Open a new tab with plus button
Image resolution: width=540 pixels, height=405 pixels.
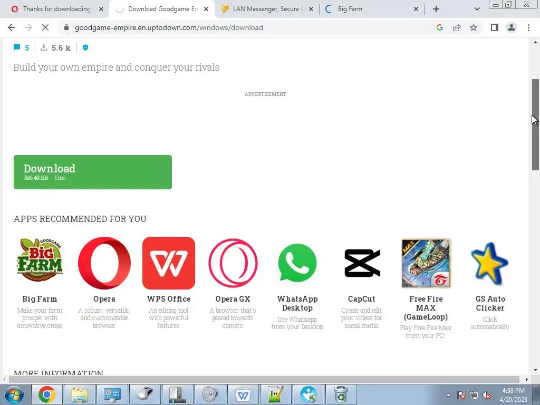coord(436,9)
